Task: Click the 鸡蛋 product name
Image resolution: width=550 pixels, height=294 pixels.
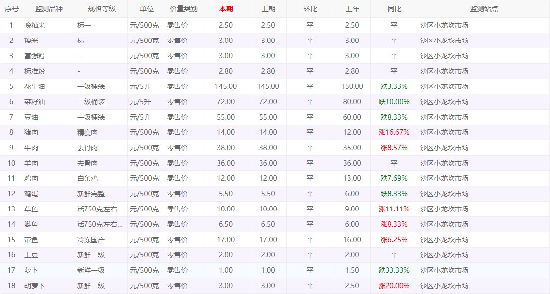Action: point(31,194)
